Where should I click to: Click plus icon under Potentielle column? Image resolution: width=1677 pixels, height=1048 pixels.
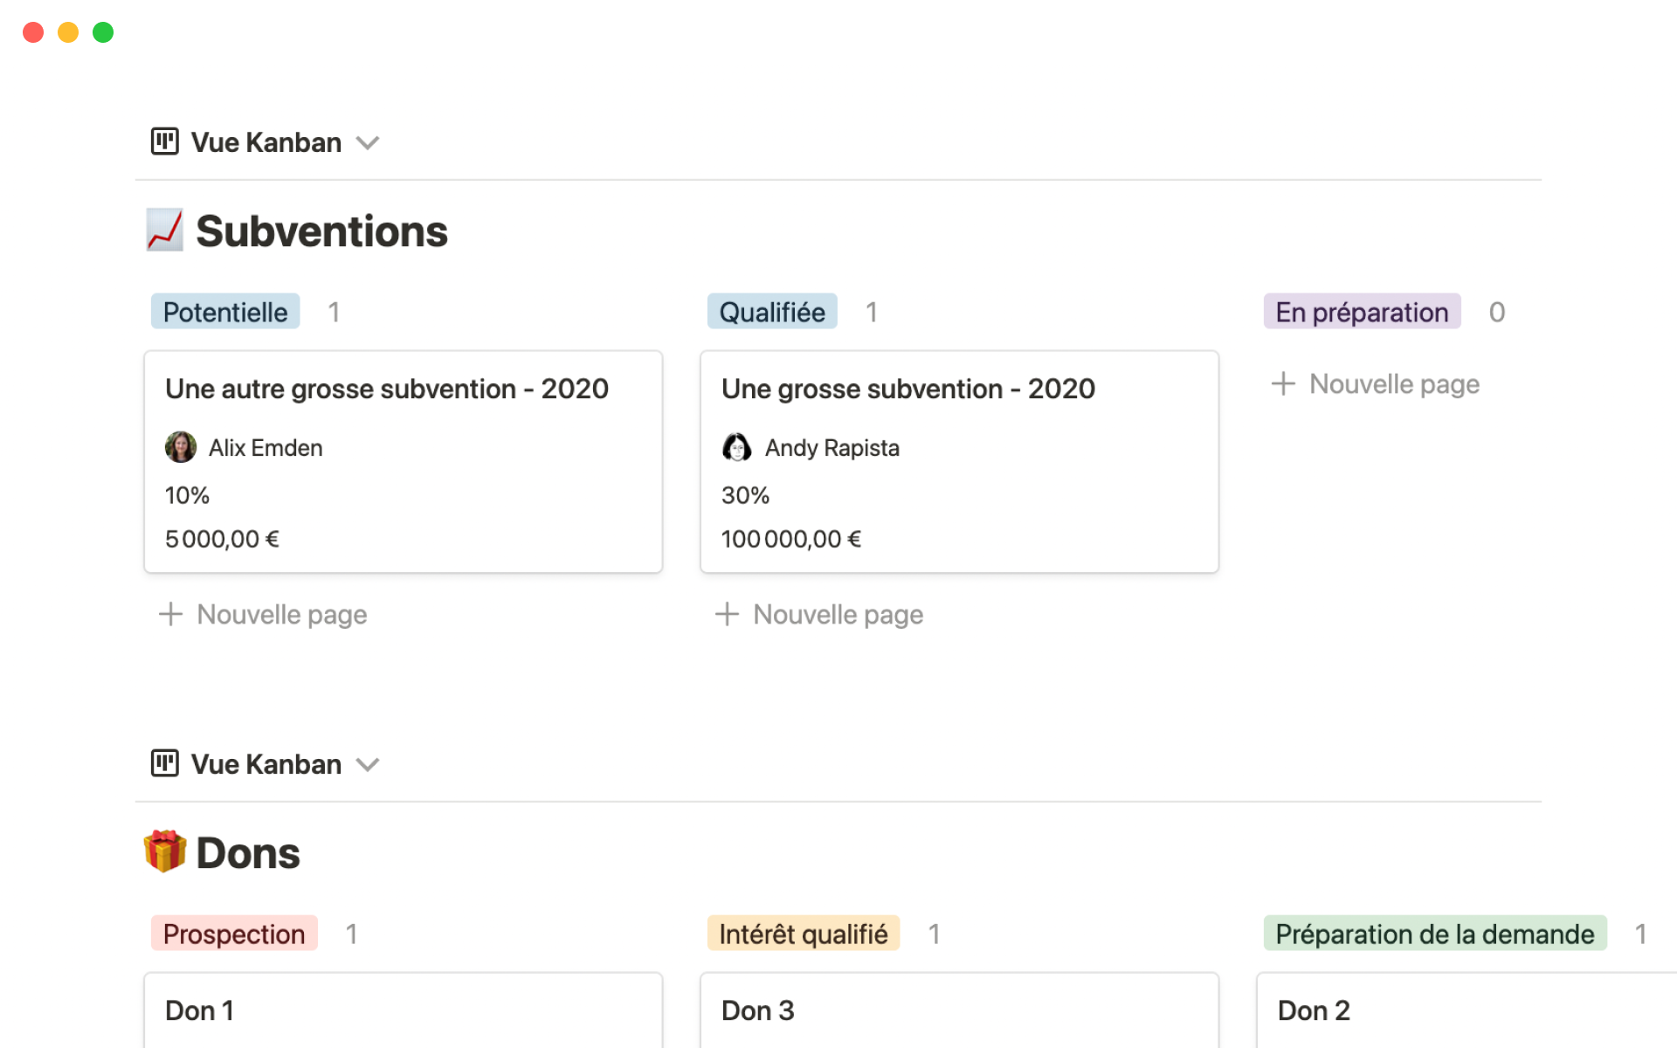click(170, 614)
